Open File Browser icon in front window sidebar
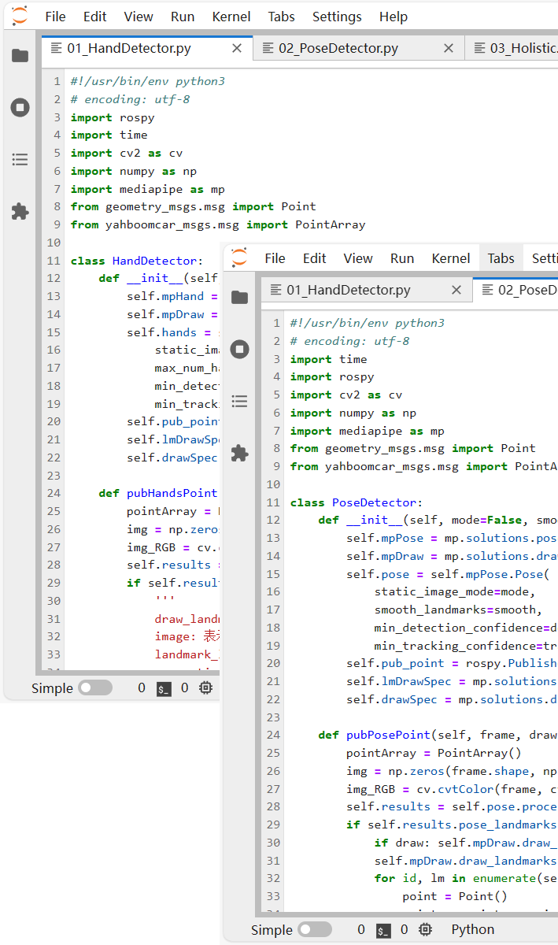This screenshot has width=558, height=945. point(239,297)
